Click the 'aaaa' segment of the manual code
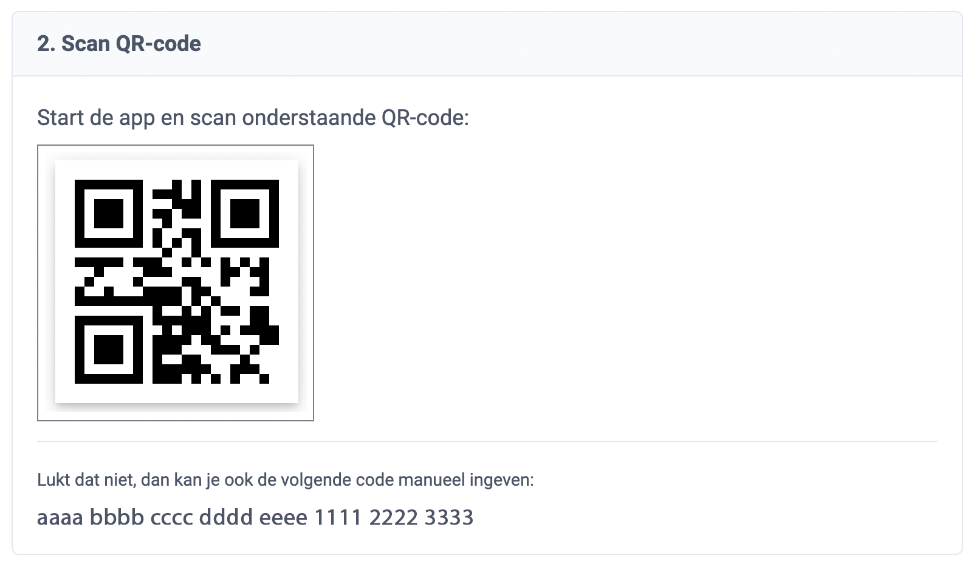 (x=60, y=518)
